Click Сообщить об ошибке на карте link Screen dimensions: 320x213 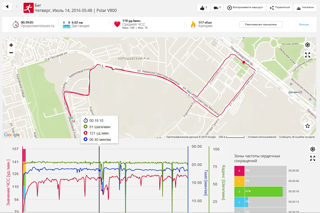click(x=297, y=137)
